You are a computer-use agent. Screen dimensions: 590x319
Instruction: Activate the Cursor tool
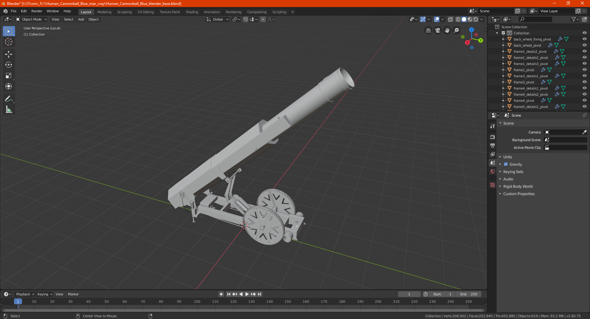pos(9,42)
